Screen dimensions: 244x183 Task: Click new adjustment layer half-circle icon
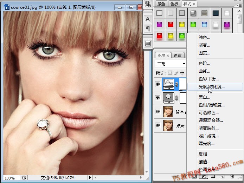point(204,176)
